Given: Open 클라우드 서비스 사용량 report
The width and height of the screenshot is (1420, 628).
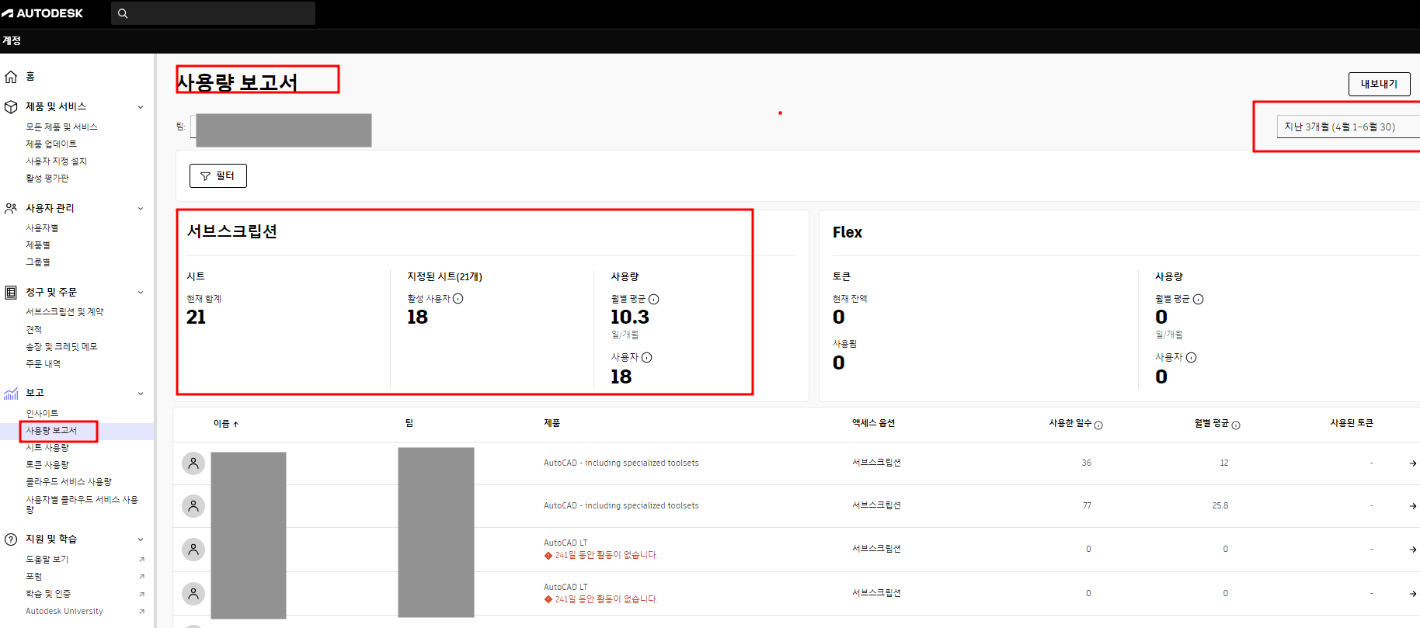Looking at the screenshot, I should pyautogui.click(x=68, y=481).
